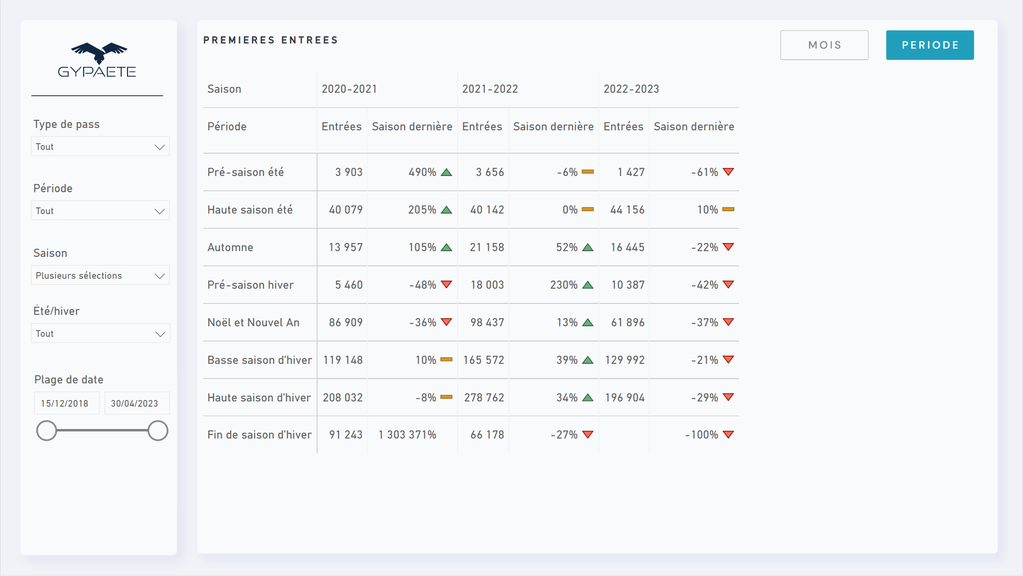The width and height of the screenshot is (1023, 576).
Task: Open Saison dropdown showing Plusieurs sélections
Action: (x=100, y=275)
